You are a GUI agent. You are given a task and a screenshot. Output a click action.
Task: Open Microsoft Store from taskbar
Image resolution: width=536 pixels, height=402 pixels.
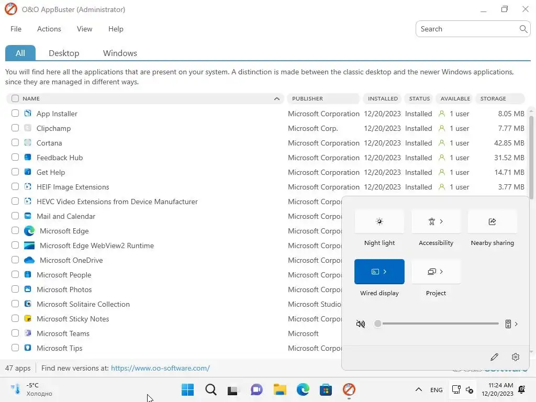click(x=326, y=389)
